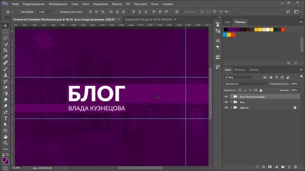This screenshot has width=305, height=171.
Task: Open the workspace switcher icon
Action: coord(296,12)
